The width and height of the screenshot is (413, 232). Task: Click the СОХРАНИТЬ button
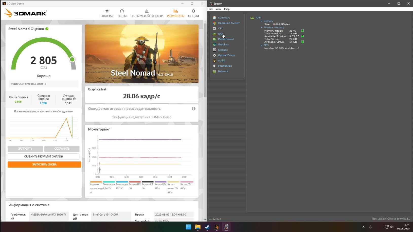62,149
